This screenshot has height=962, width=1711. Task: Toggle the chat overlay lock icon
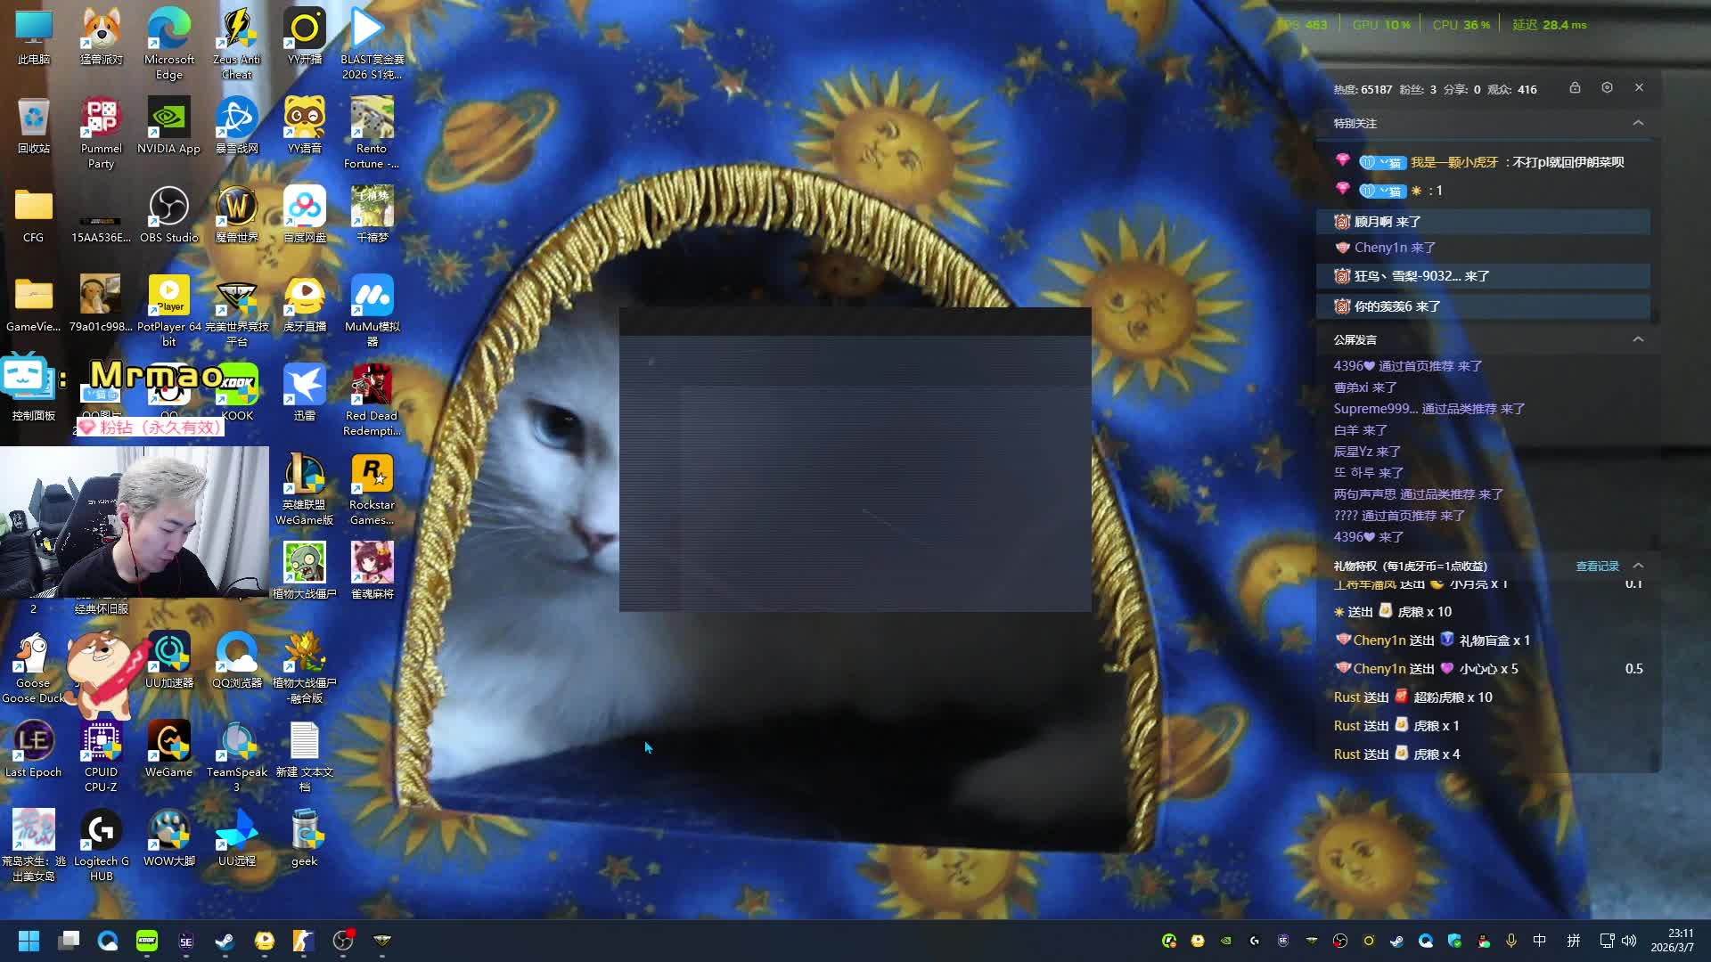coord(1575,88)
